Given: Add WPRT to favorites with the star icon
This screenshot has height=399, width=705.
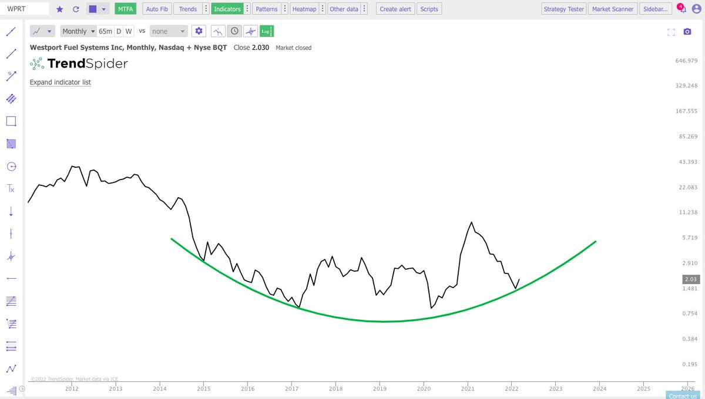Looking at the screenshot, I should pyautogui.click(x=59, y=9).
